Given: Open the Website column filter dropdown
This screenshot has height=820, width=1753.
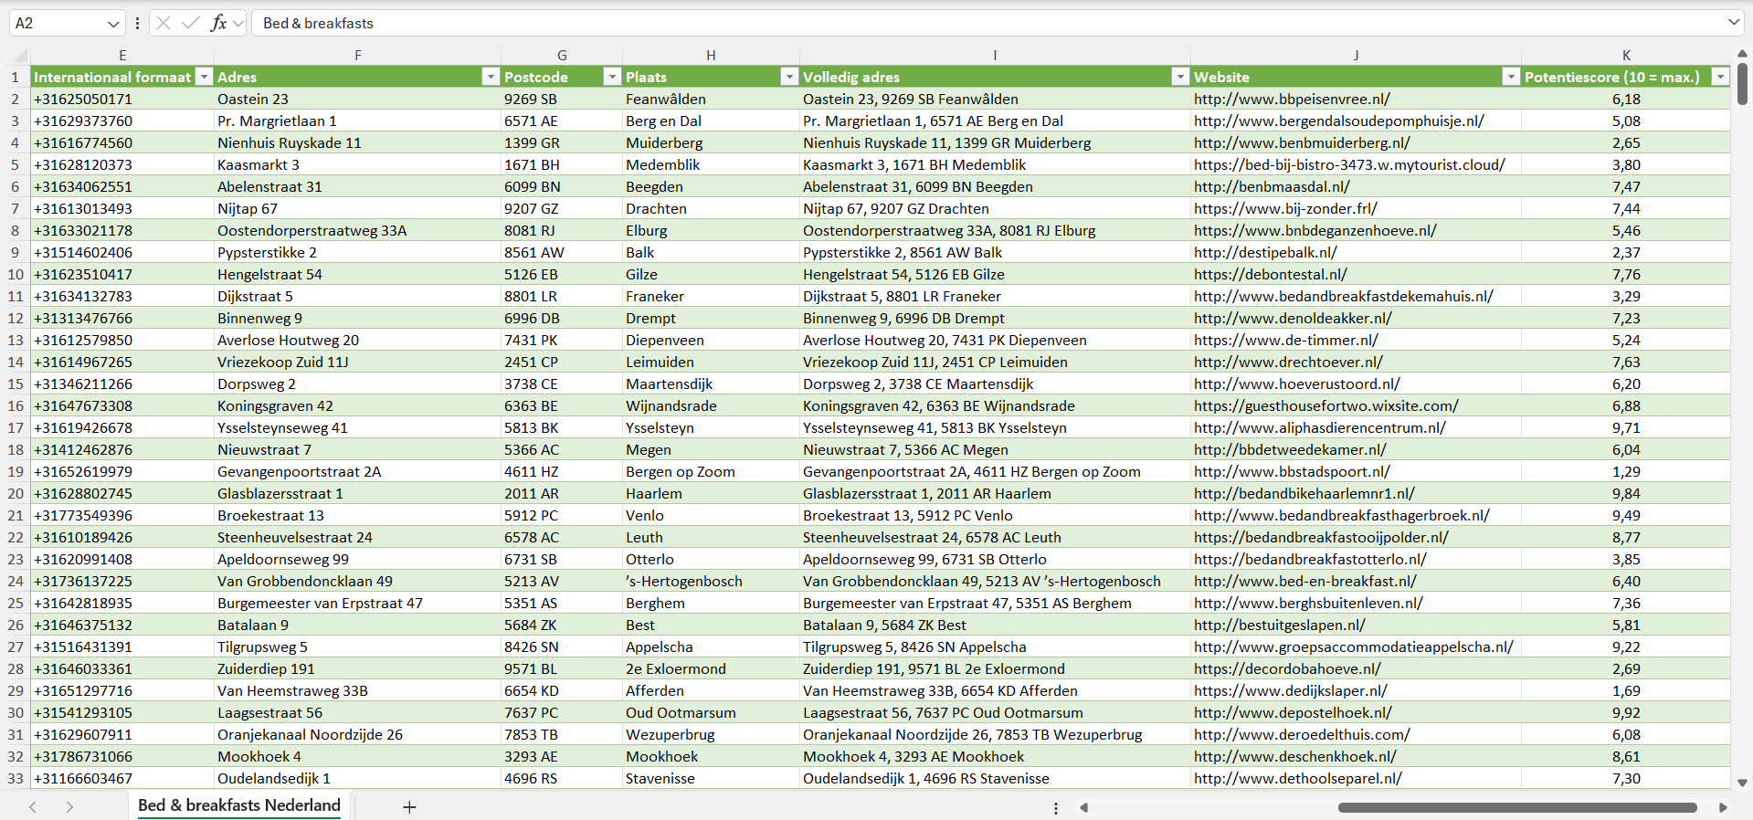Looking at the screenshot, I should [x=1511, y=77].
